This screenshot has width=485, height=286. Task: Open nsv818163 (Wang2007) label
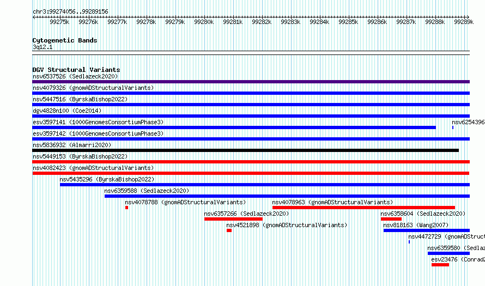[416, 225]
